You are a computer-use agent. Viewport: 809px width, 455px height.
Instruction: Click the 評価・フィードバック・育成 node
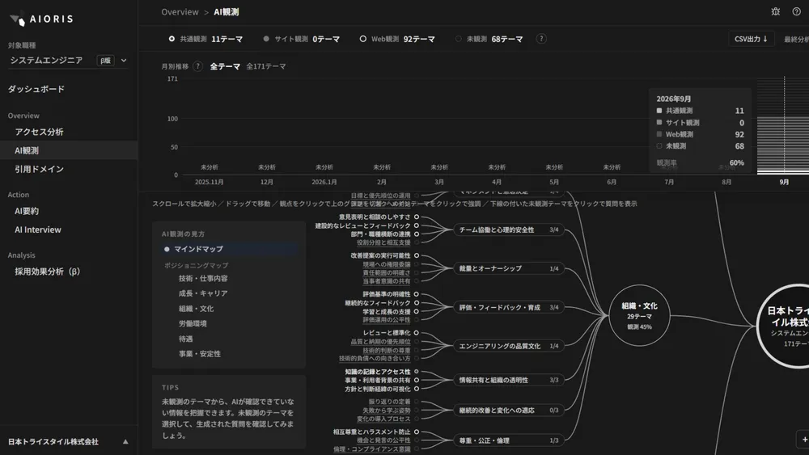[x=509, y=307]
